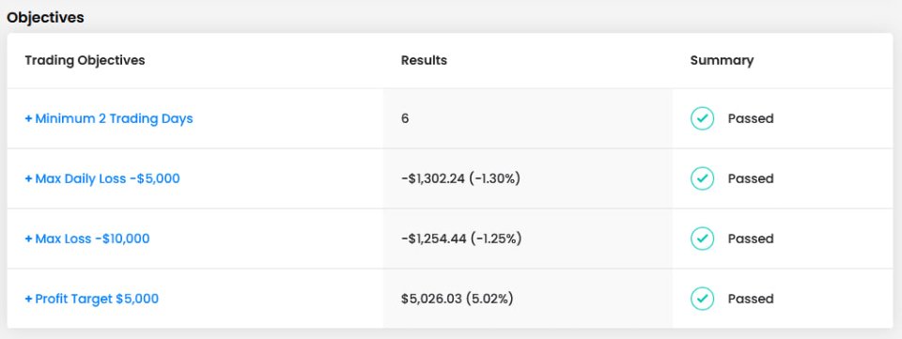This screenshot has height=339, width=902.
Task: Click the Trading Objectives column header
Action: tap(85, 60)
